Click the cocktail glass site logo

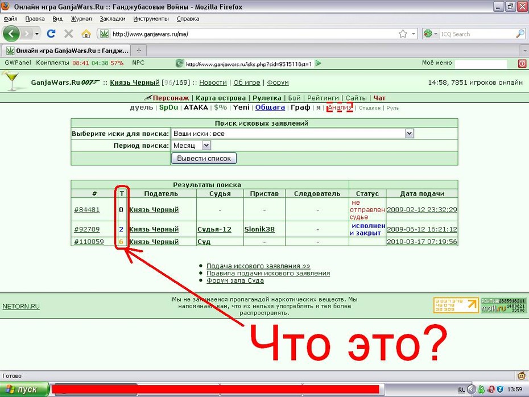pos(12,81)
